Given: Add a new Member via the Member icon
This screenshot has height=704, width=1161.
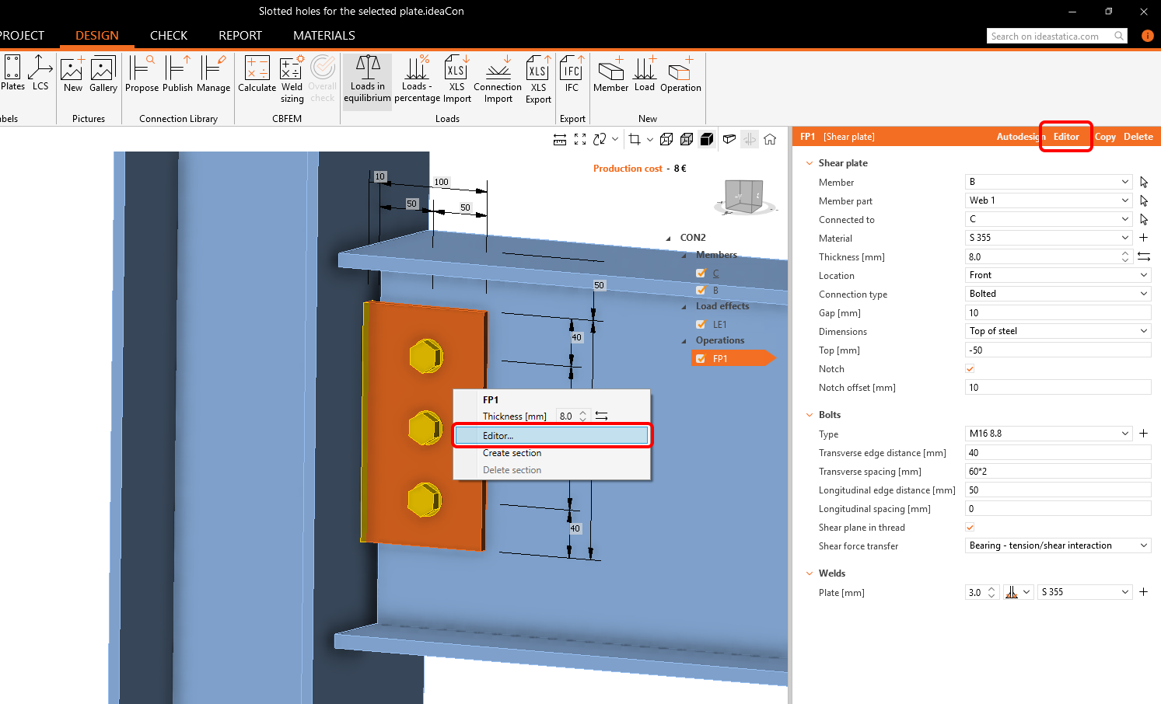Looking at the screenshot, I should pos(610,75).
